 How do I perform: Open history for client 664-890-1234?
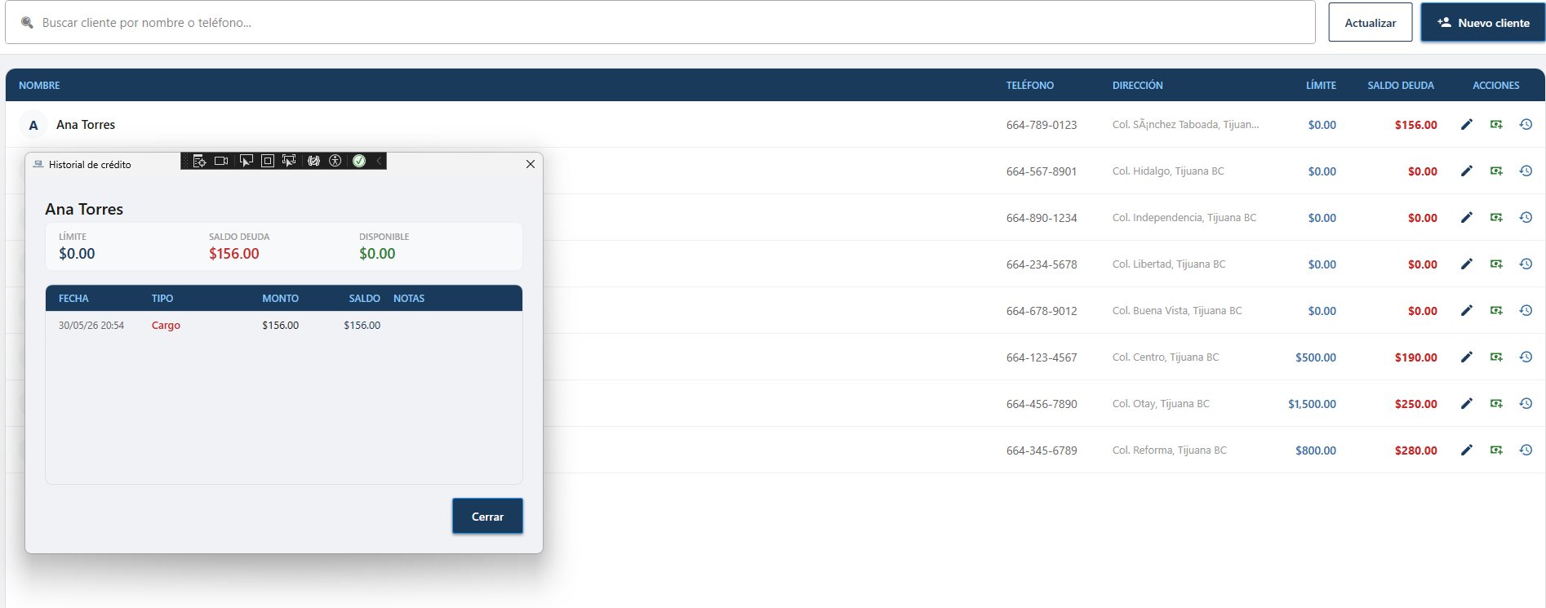[x=1526, y=218]
